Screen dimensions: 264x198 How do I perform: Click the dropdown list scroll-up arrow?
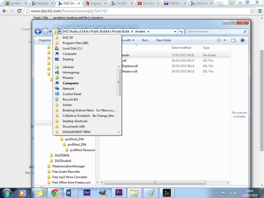pos(119,66)
